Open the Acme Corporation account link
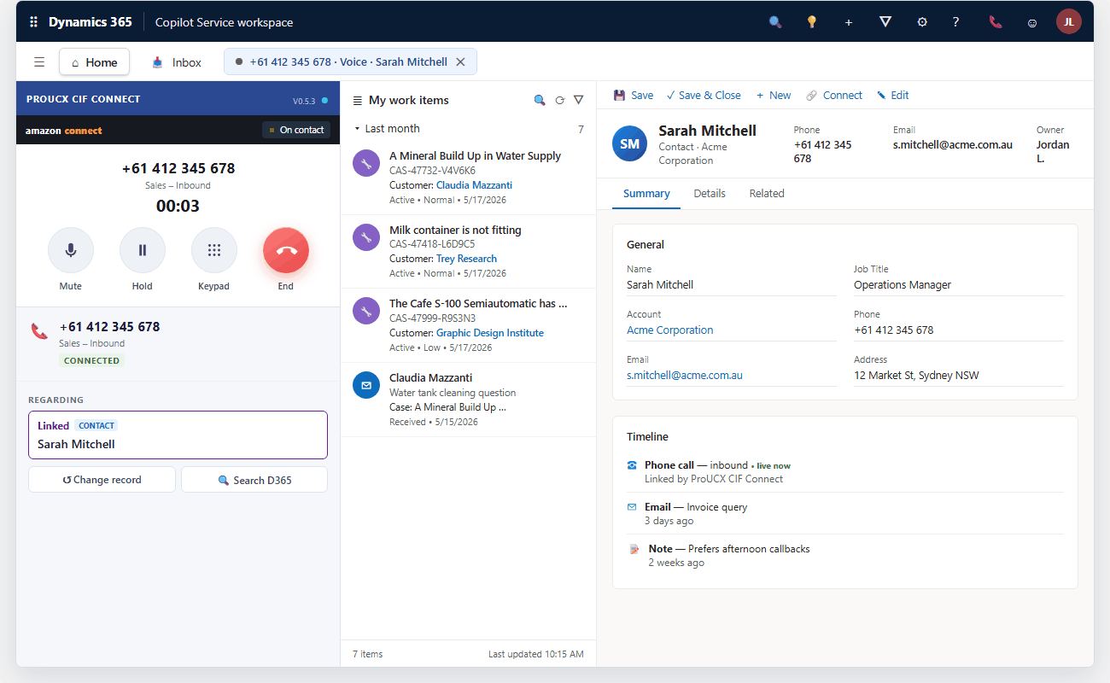The width and height of the screenshot is (1110, 683). pyautogui.click(x=670, y=330)
